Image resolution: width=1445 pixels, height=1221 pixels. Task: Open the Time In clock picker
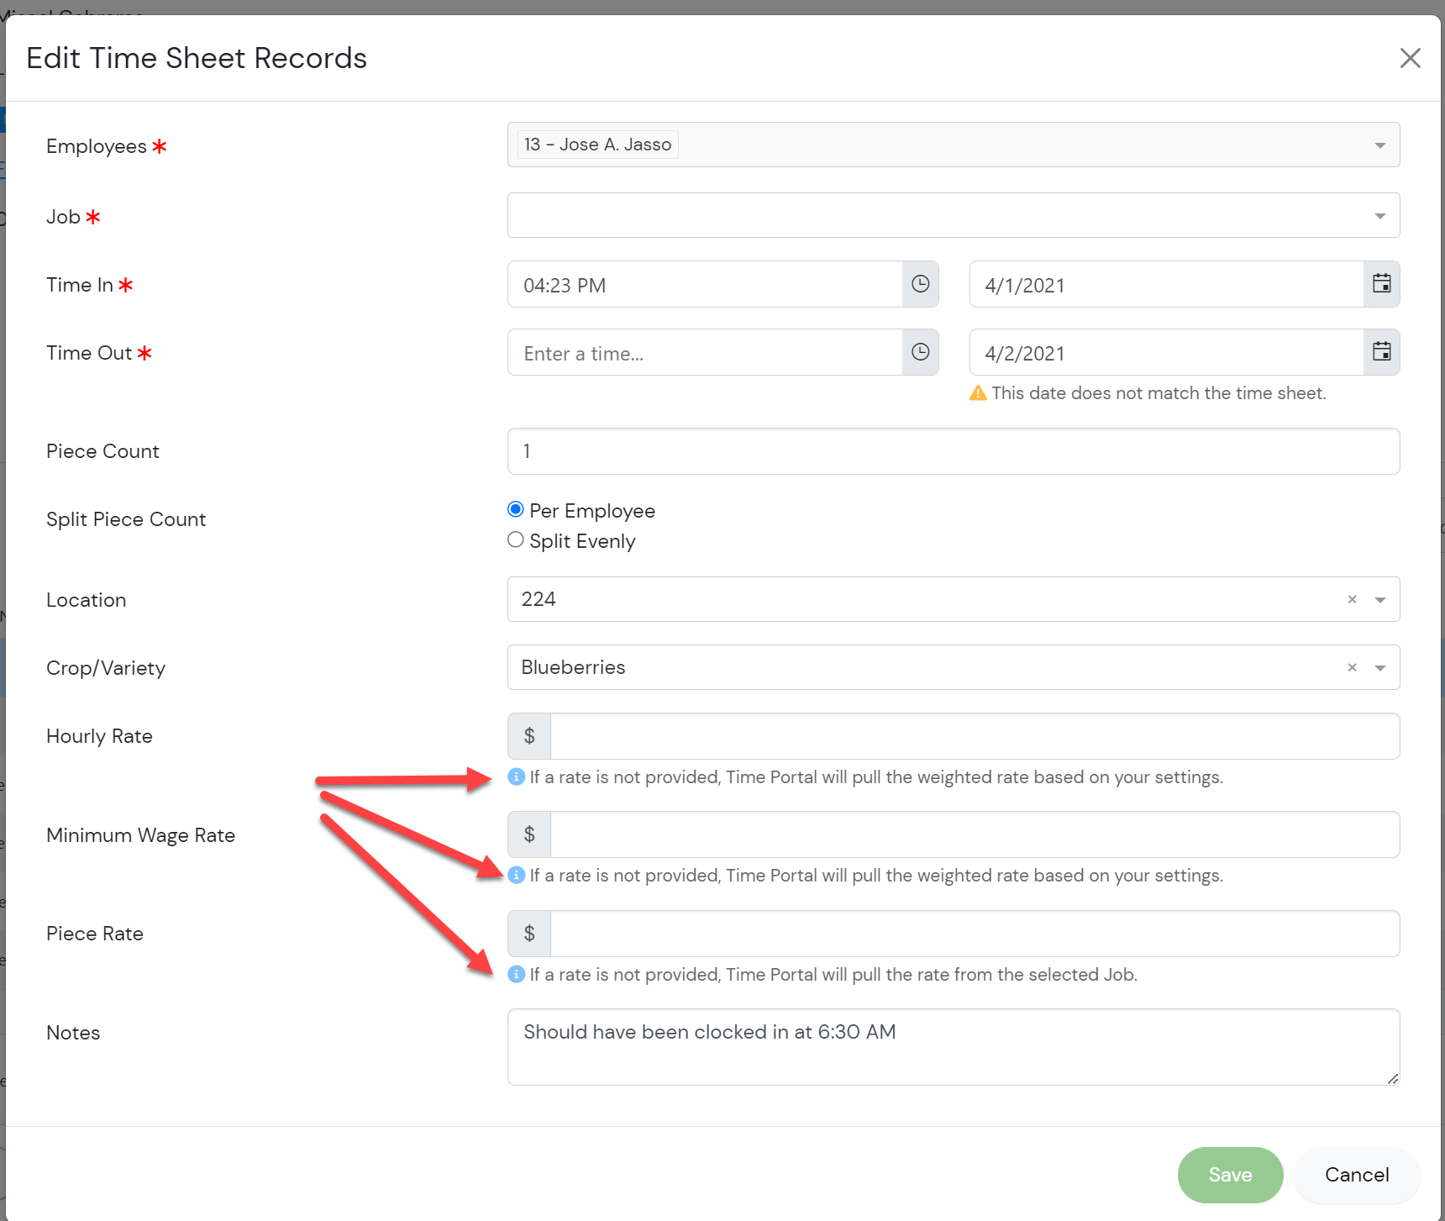pos(920,284)
